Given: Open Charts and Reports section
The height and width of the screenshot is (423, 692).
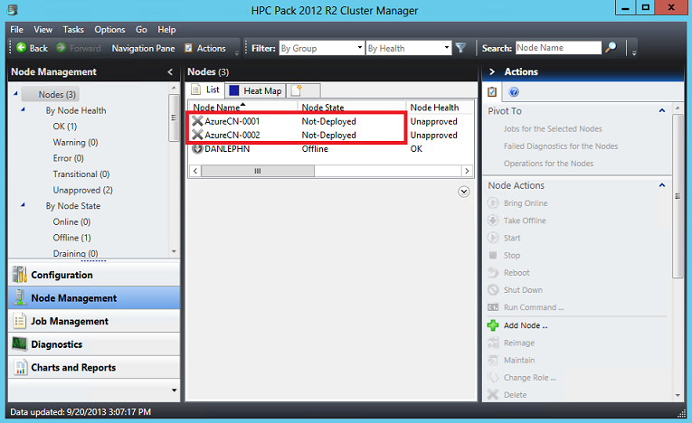Looking at the screenshot, I should (73, 368).
